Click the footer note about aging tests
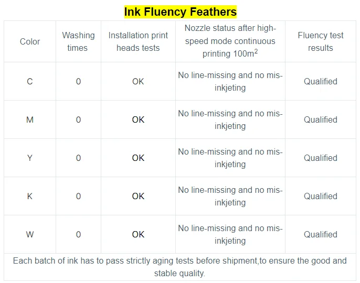The image size is (360, 283). pyautogui.click(x=180, y=267)
